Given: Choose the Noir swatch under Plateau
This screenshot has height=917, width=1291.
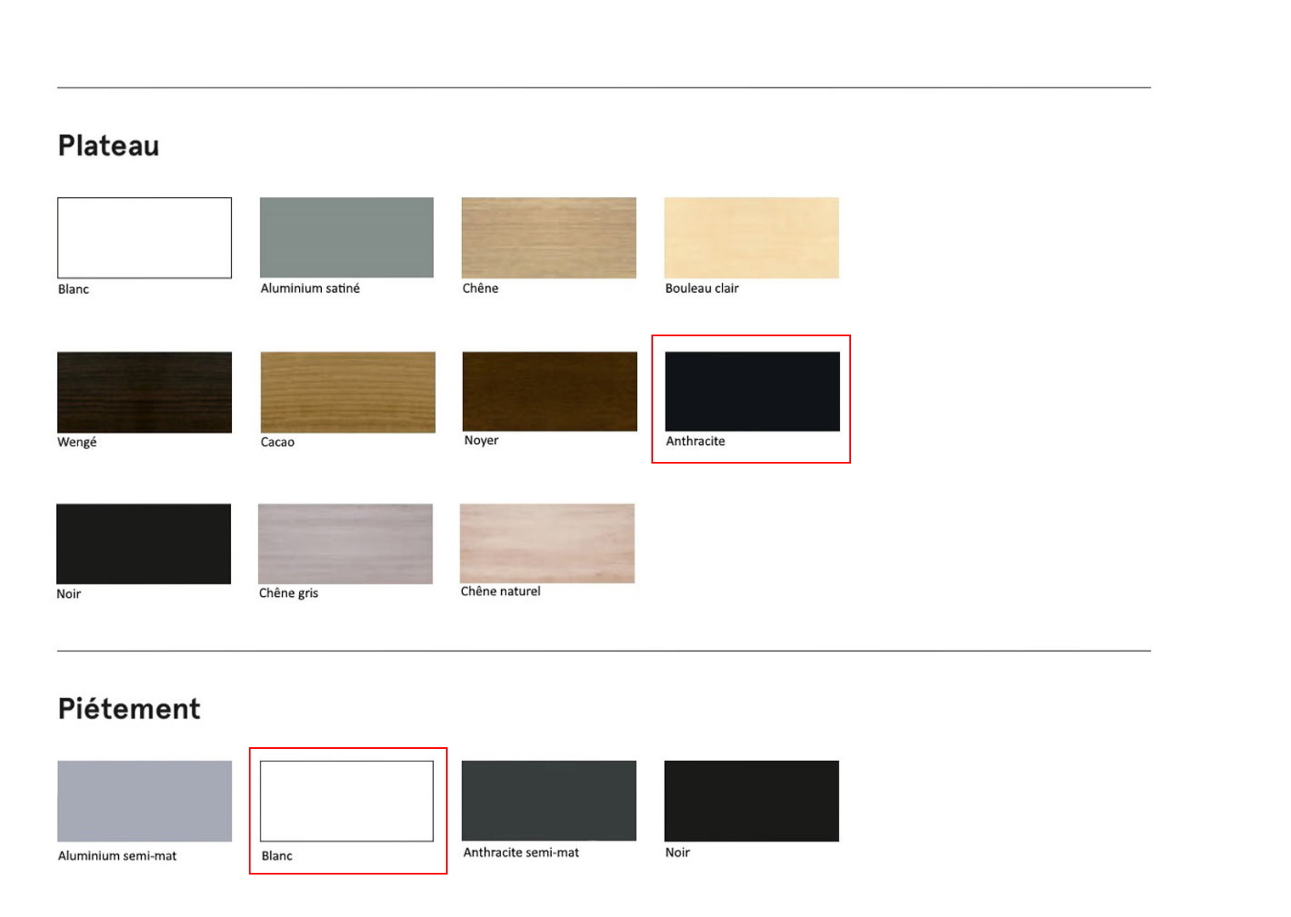Looking at the screenshot, I should point(144,544).
